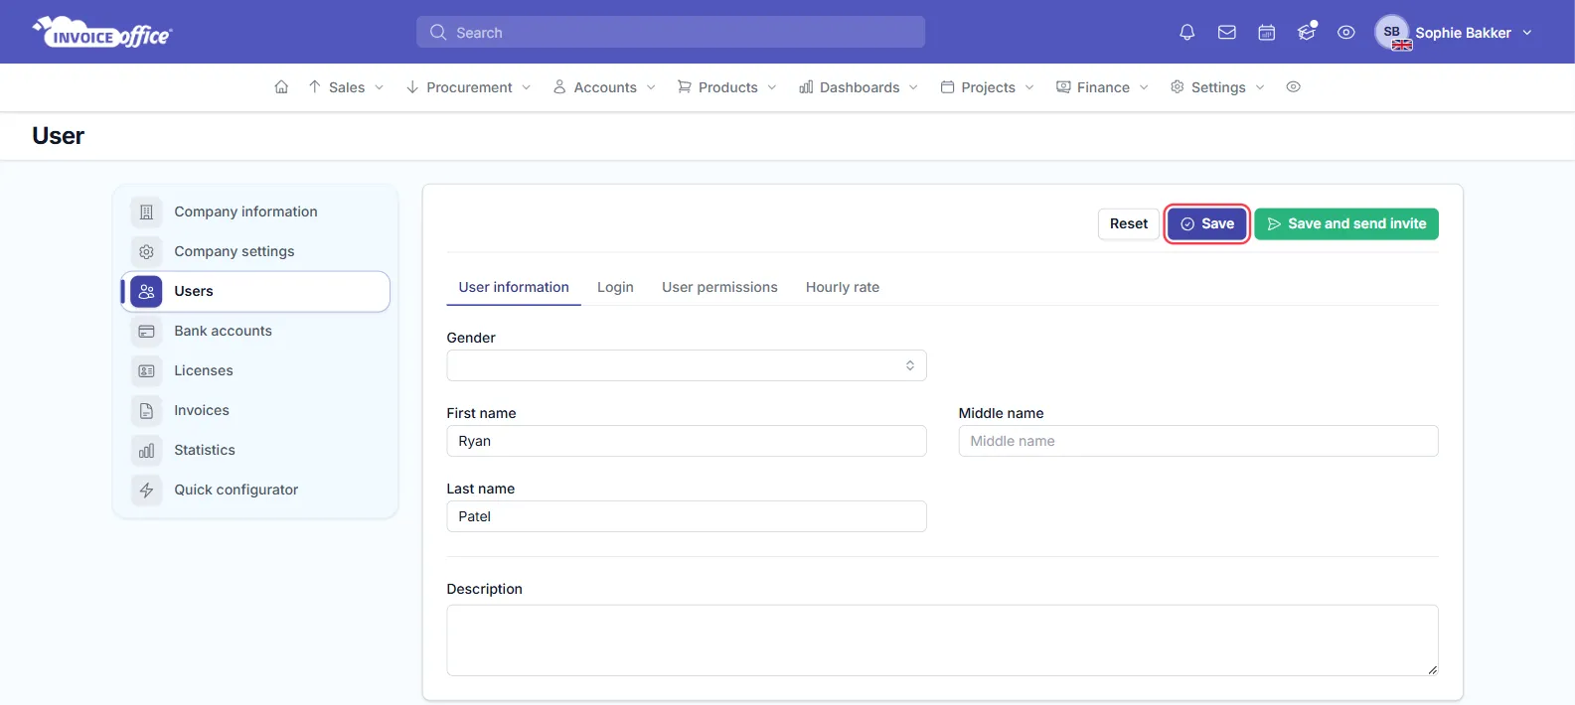The width and height of the screenshot is (1575, 705).
Task: Open Invoices in sidebar
Action: coord(255,410)
